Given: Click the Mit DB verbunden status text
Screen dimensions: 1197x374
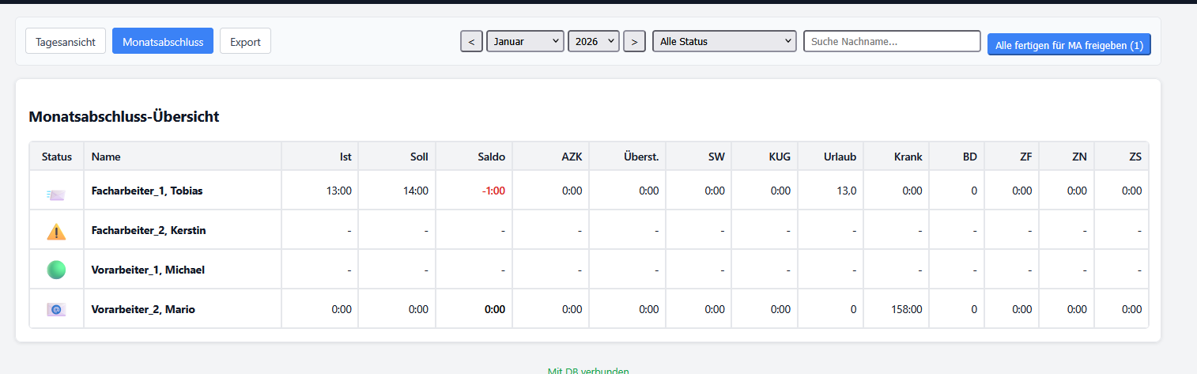Looking at the screenshot, I should [588, 370].
